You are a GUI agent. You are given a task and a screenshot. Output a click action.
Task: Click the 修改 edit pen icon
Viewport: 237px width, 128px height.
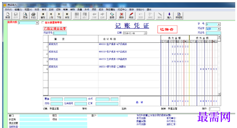pyautogui.click(x=131, y=16)
